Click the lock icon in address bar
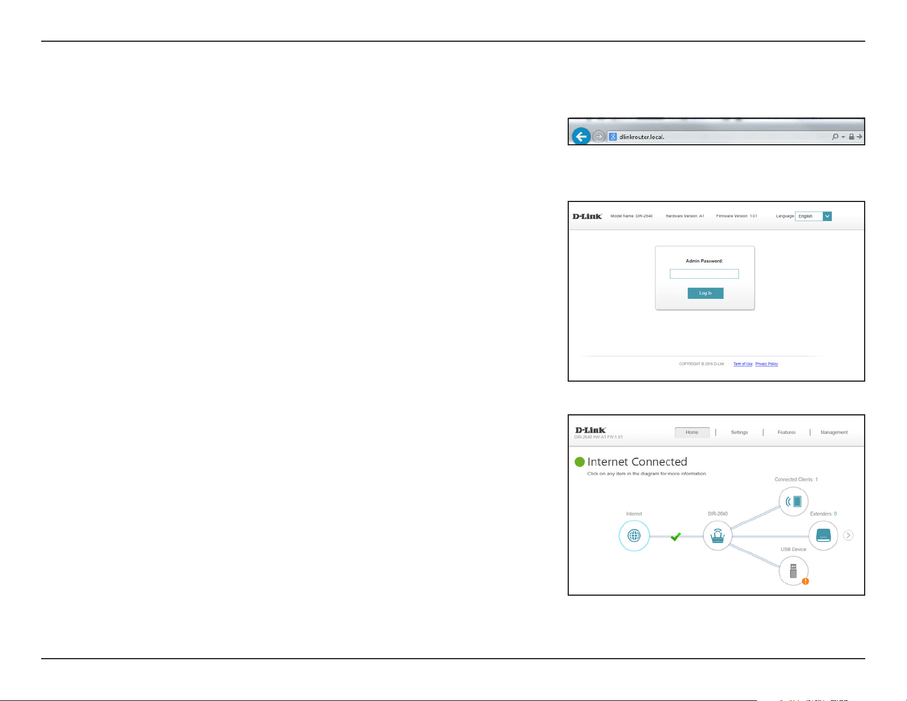 coord(851,137)
